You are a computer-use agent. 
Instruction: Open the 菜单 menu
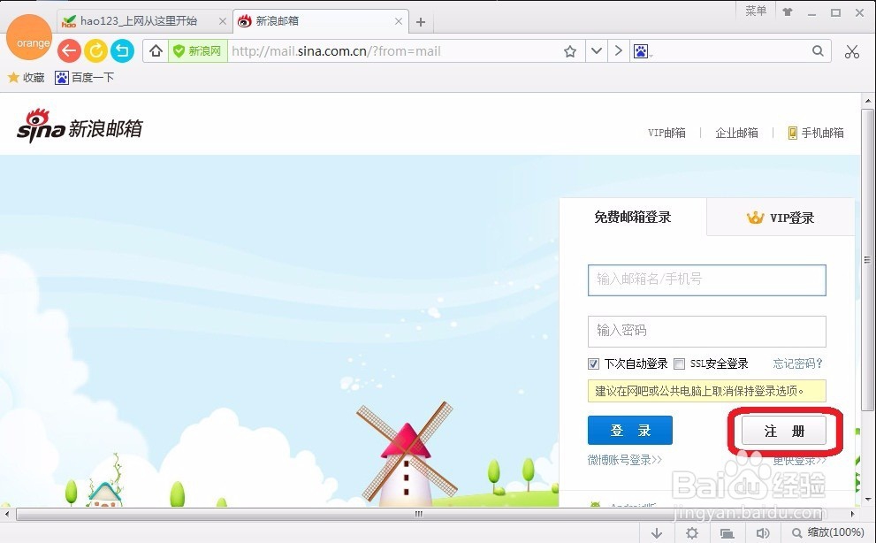(755, 11)
